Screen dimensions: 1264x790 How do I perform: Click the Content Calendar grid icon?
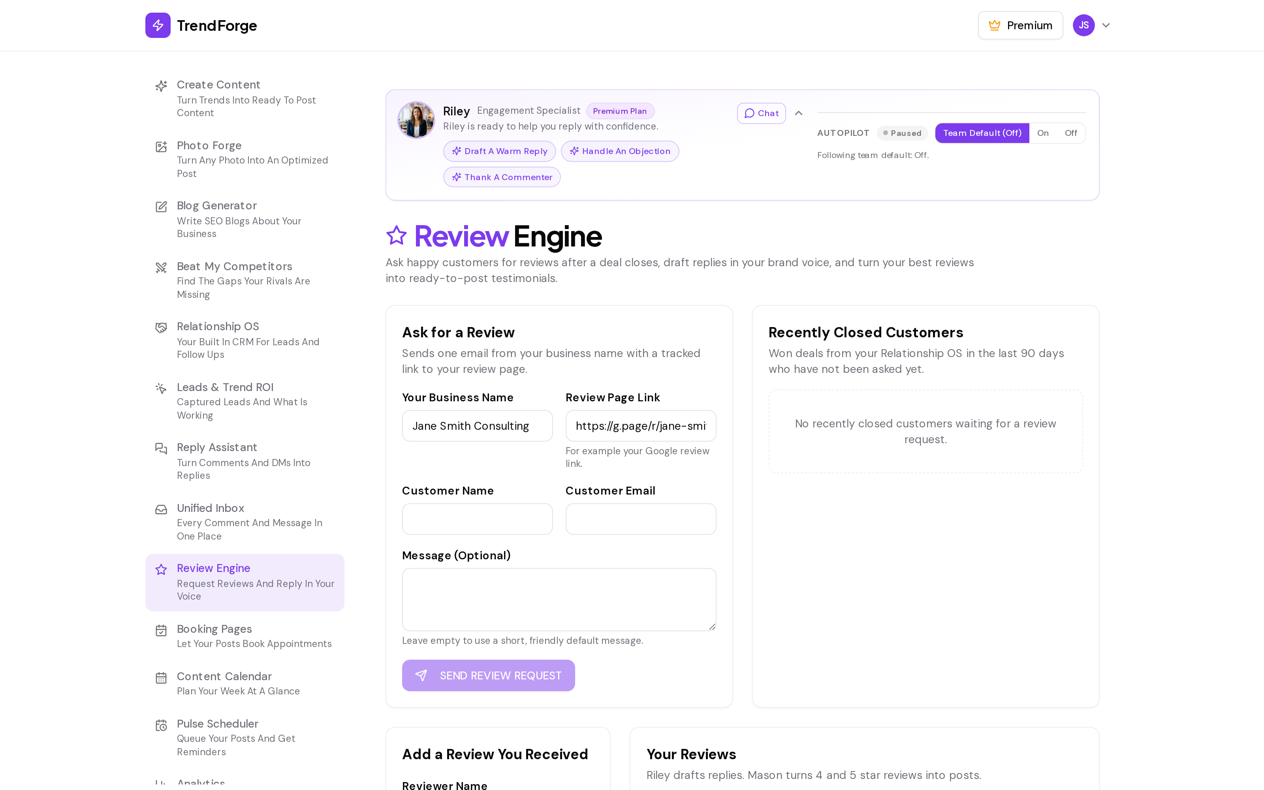[162, 678]
